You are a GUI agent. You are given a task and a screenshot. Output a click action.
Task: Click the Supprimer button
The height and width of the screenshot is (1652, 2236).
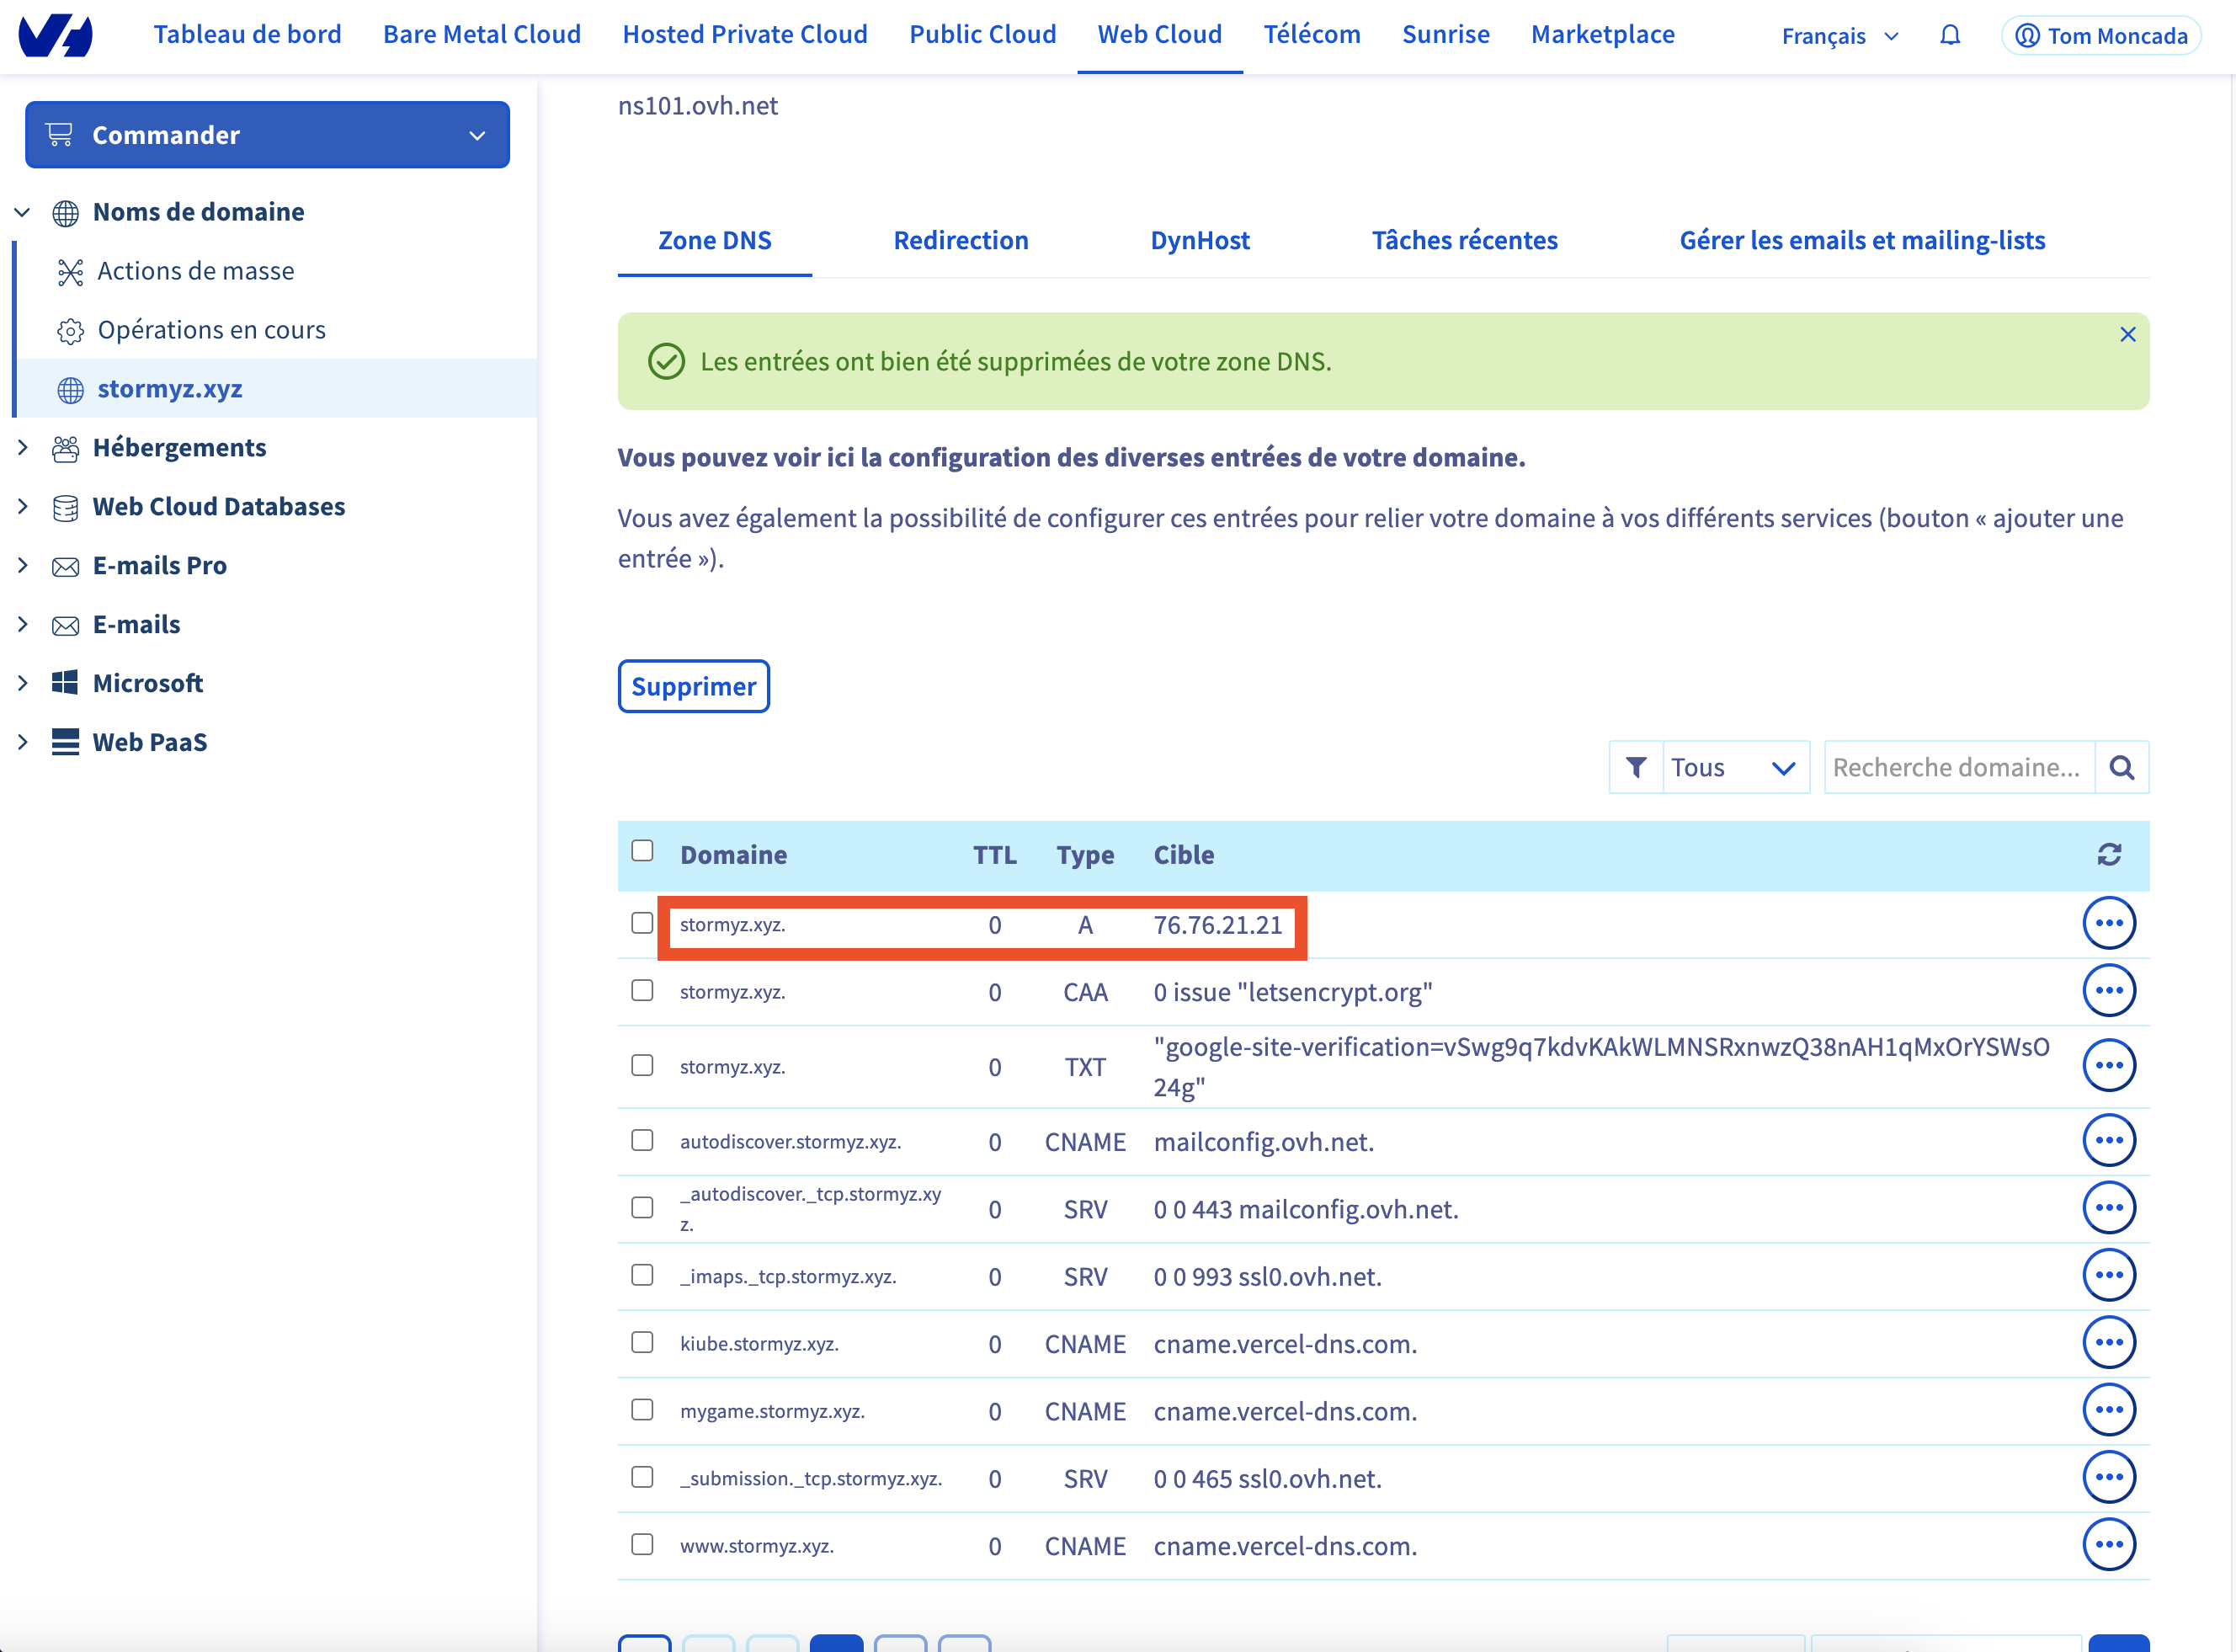coord(693,686)
